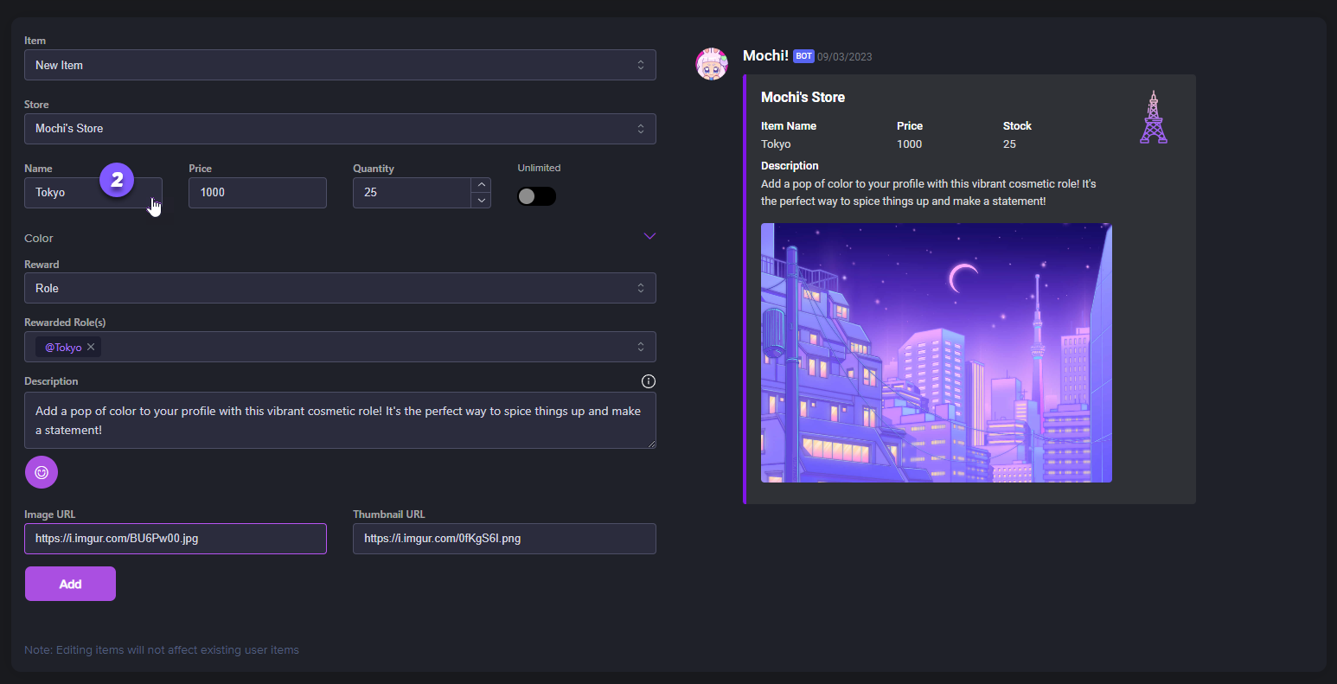Click the description info icon

tap(648, 381)
